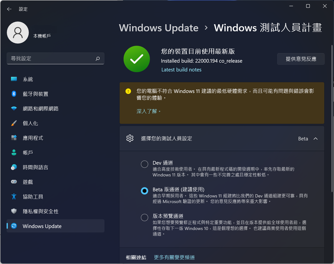Click the 尋找設定 search field
The image size is (334, 264).
(x=55, y=59)
